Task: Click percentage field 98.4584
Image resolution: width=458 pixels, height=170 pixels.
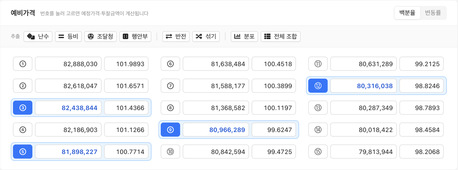Action: click(422, 130)
